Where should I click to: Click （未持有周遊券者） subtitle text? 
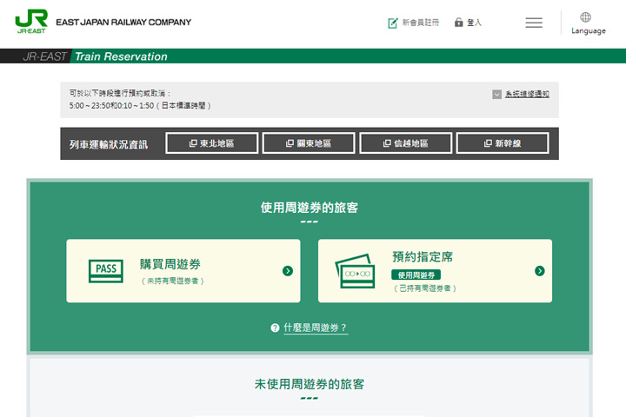pyautogui.click(x=172, y=281)
